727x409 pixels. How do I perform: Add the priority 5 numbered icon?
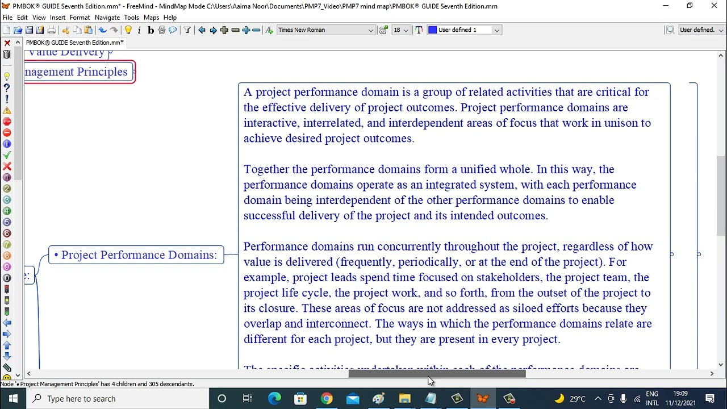pyautogui.click(x=7, y=222)
